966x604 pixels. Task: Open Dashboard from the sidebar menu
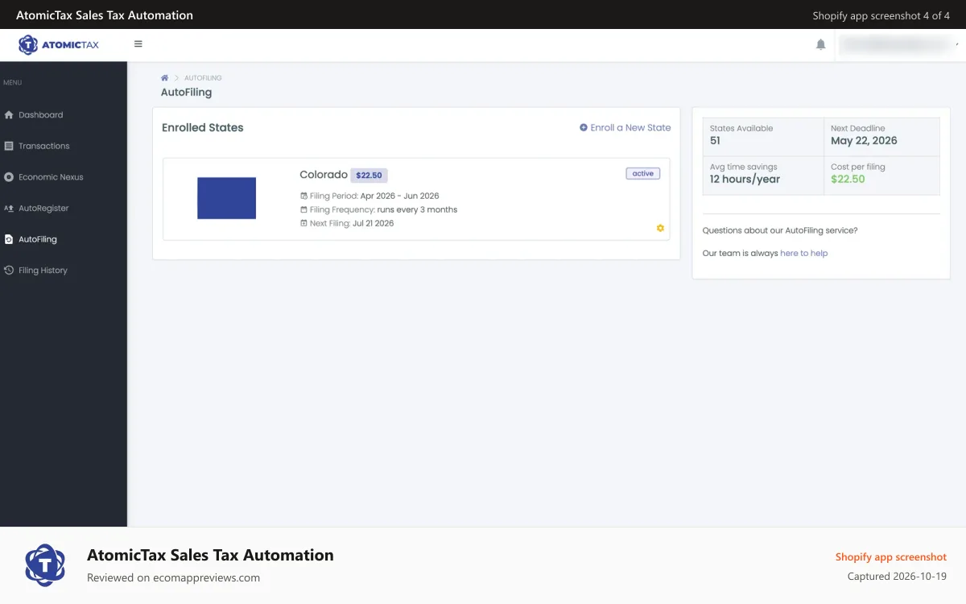coord(40,115)
